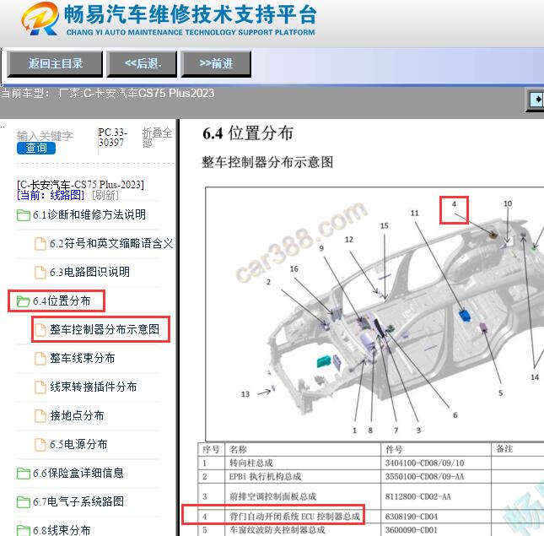Click document icon beside 线束转接插件分布

click(40, 387)
